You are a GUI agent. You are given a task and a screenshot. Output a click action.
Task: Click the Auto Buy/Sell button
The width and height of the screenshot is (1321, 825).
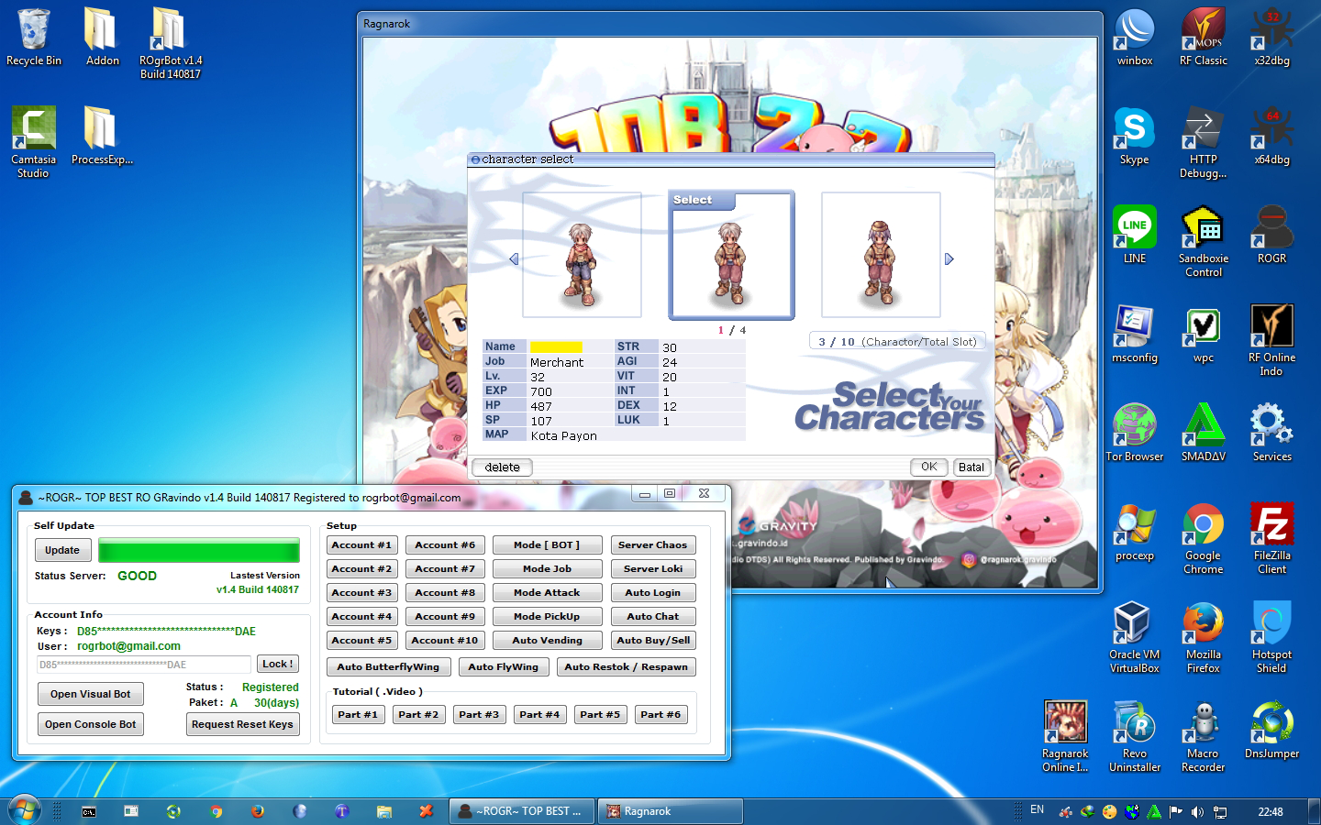pyautogui.click(x=652, y=640)
